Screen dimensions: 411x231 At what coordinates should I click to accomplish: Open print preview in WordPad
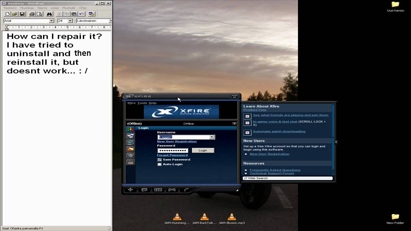pos(39,14)
